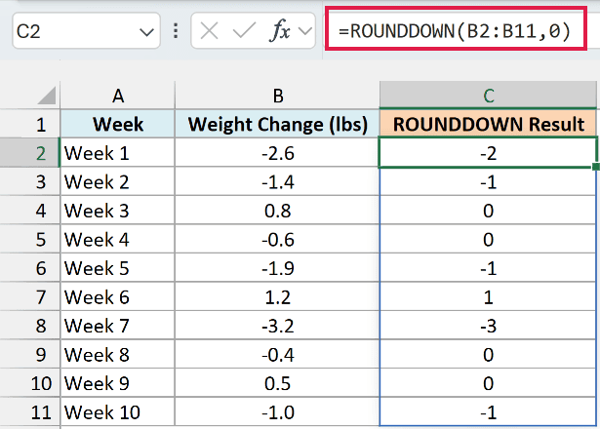The image size is (600, 429).
Task: Click the Enter checkmark formula icon
Action: pos(244,30)
